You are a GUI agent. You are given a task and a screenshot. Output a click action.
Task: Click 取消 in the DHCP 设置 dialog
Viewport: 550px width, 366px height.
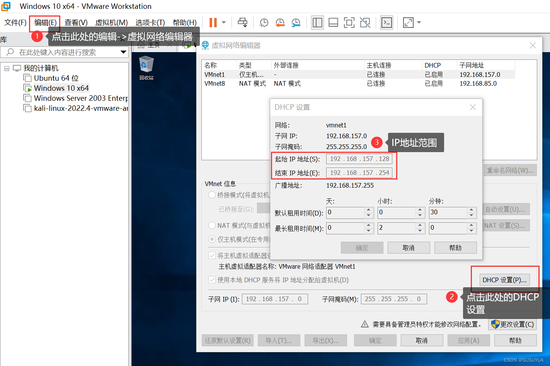click(409, 248)
